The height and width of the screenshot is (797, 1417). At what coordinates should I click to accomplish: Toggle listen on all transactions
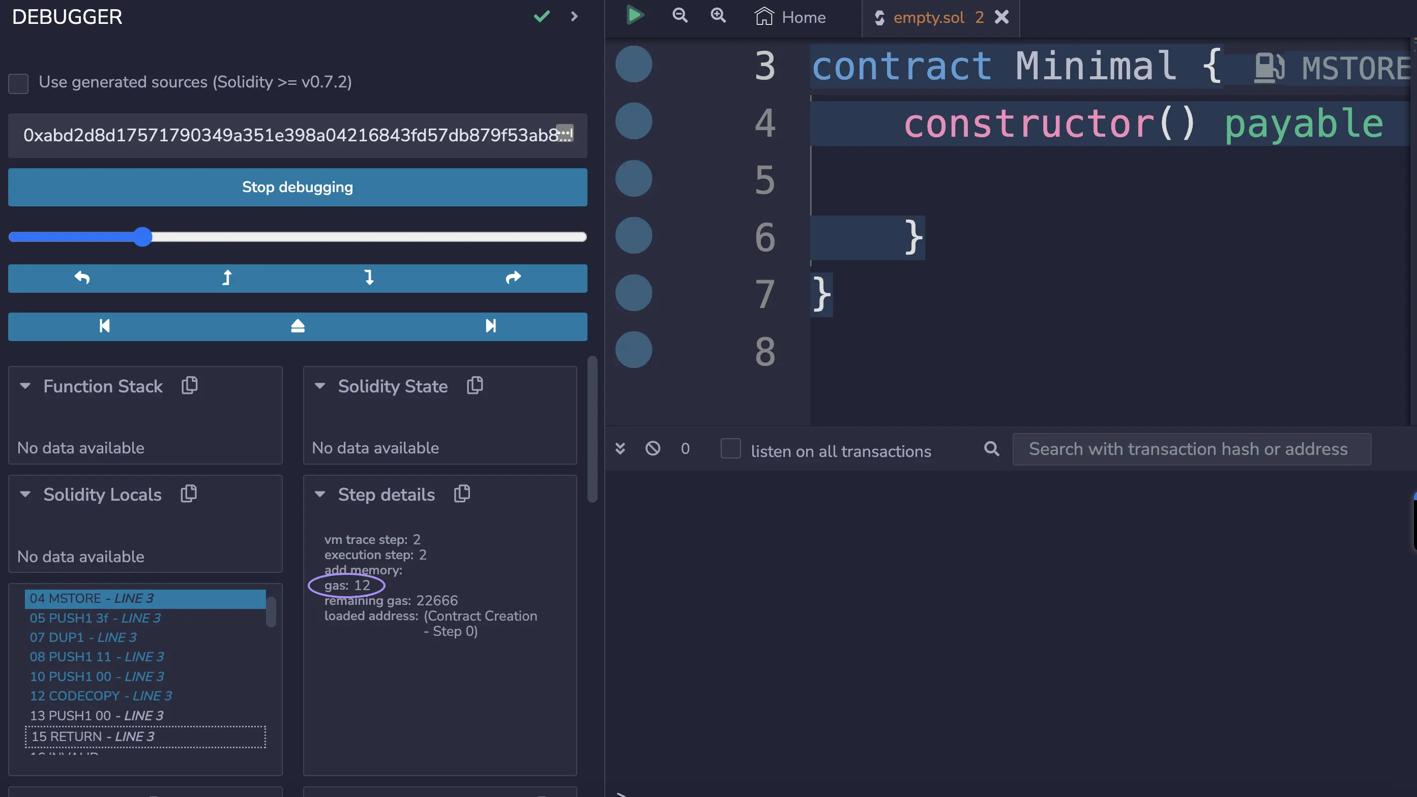tap(730, 448)
